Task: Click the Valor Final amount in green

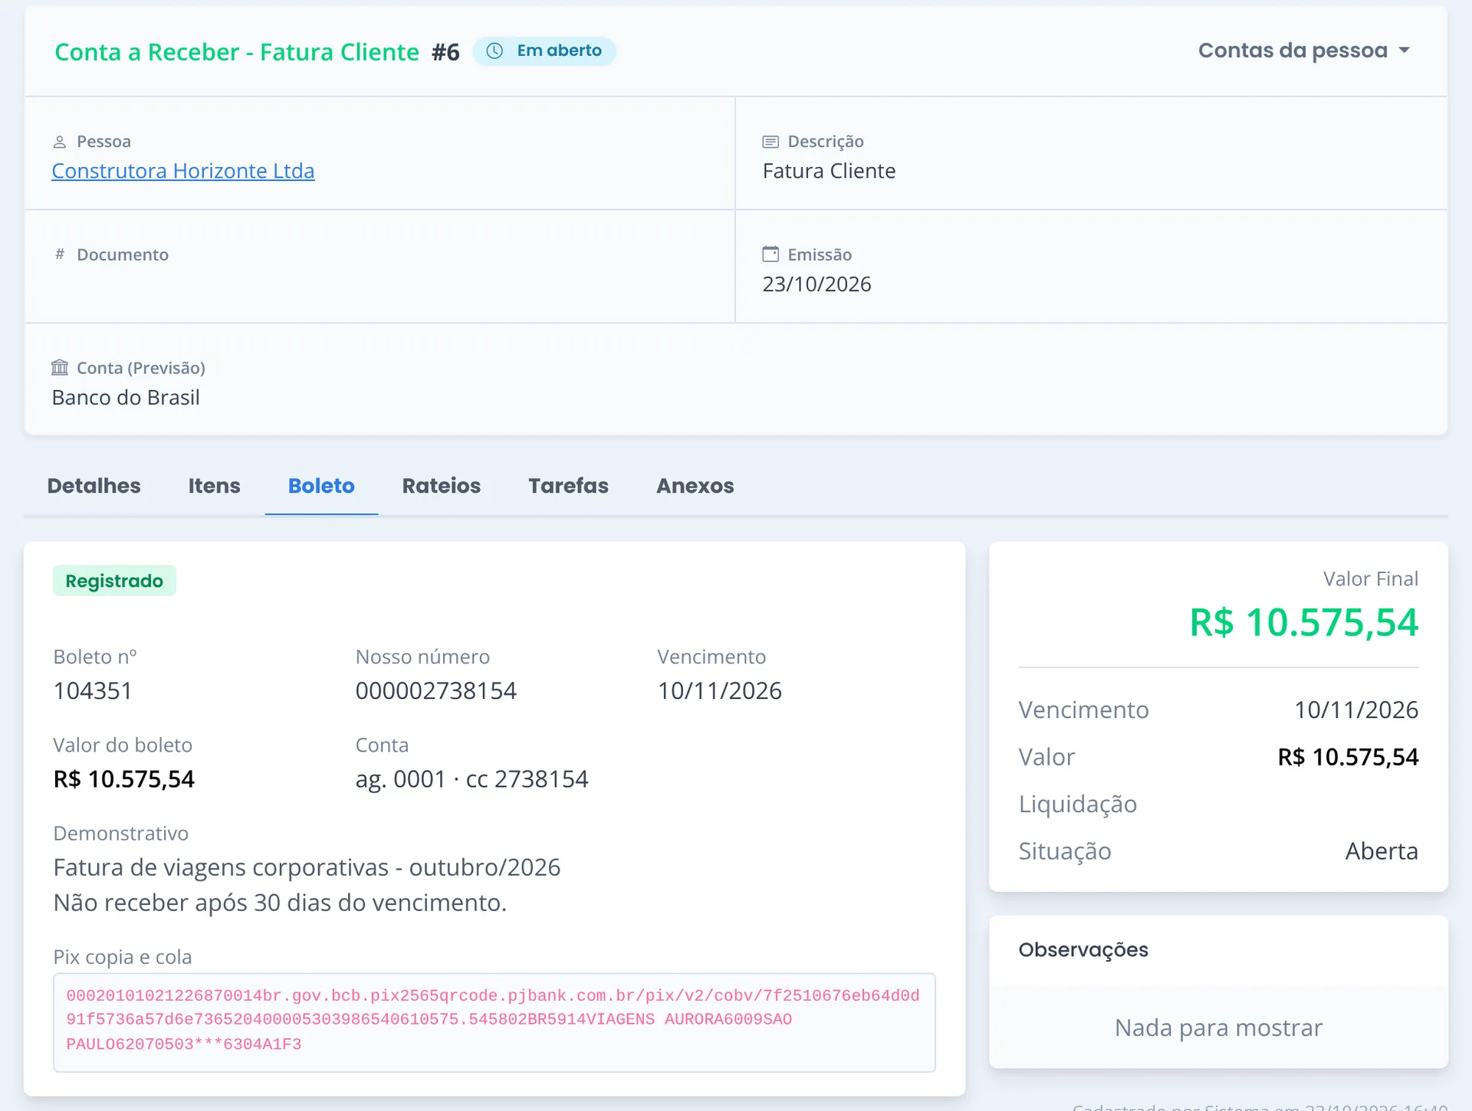Action: 1304,622
